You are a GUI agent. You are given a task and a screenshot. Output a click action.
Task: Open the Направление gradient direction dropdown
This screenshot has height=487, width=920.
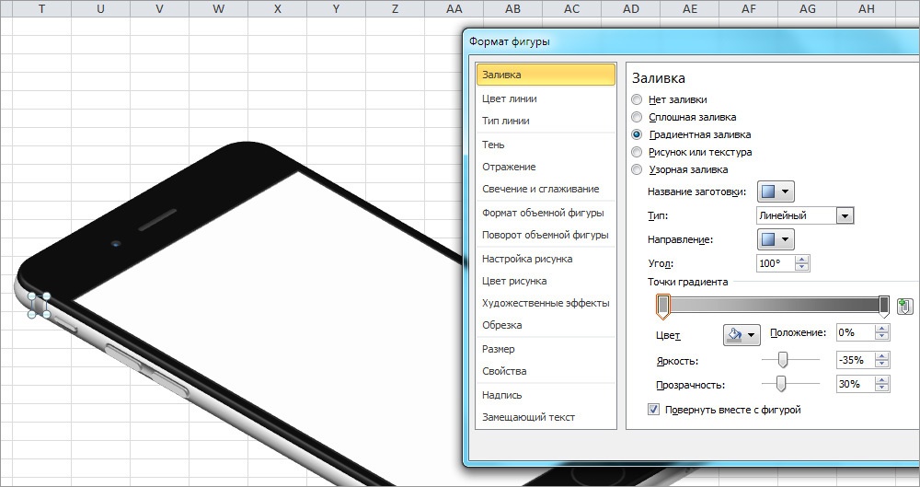(776, 239)
